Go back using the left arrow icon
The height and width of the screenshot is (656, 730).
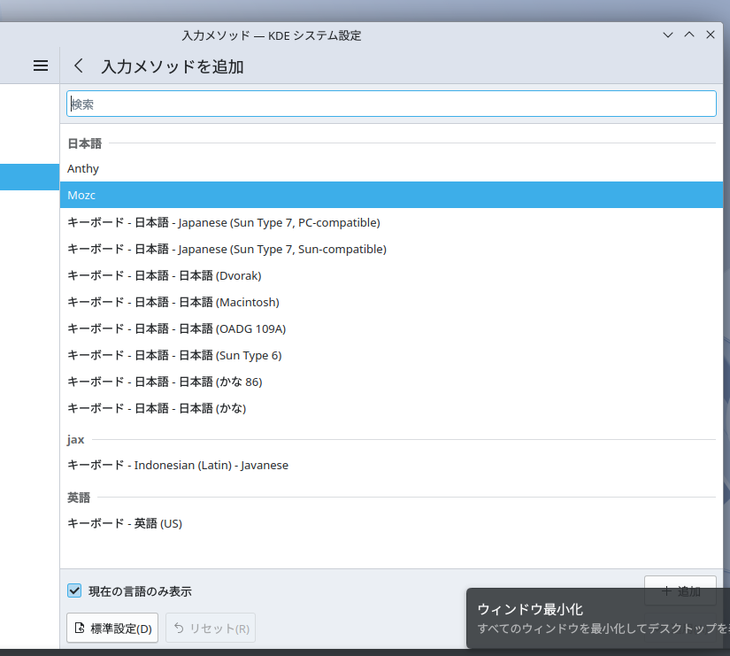point(79,66)
